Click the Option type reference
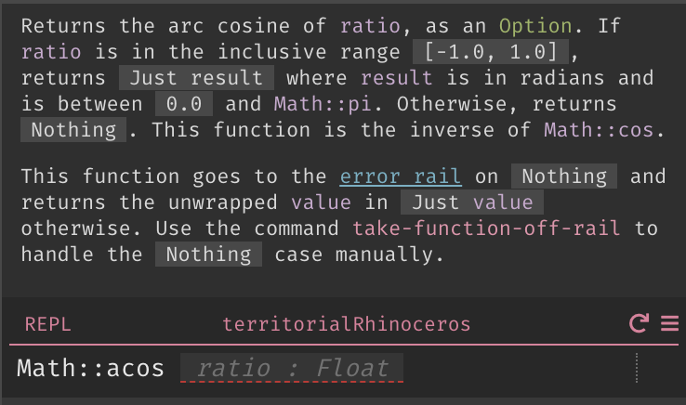 (535, 26)
